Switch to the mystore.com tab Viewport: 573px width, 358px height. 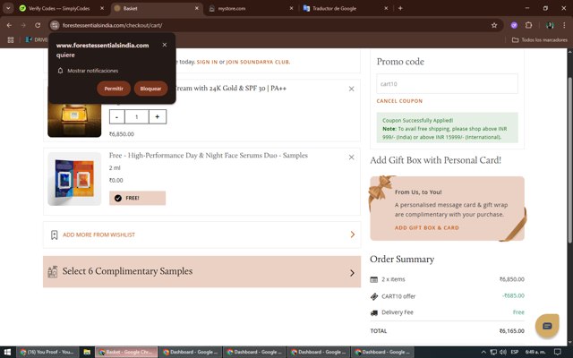pos(231,8)
